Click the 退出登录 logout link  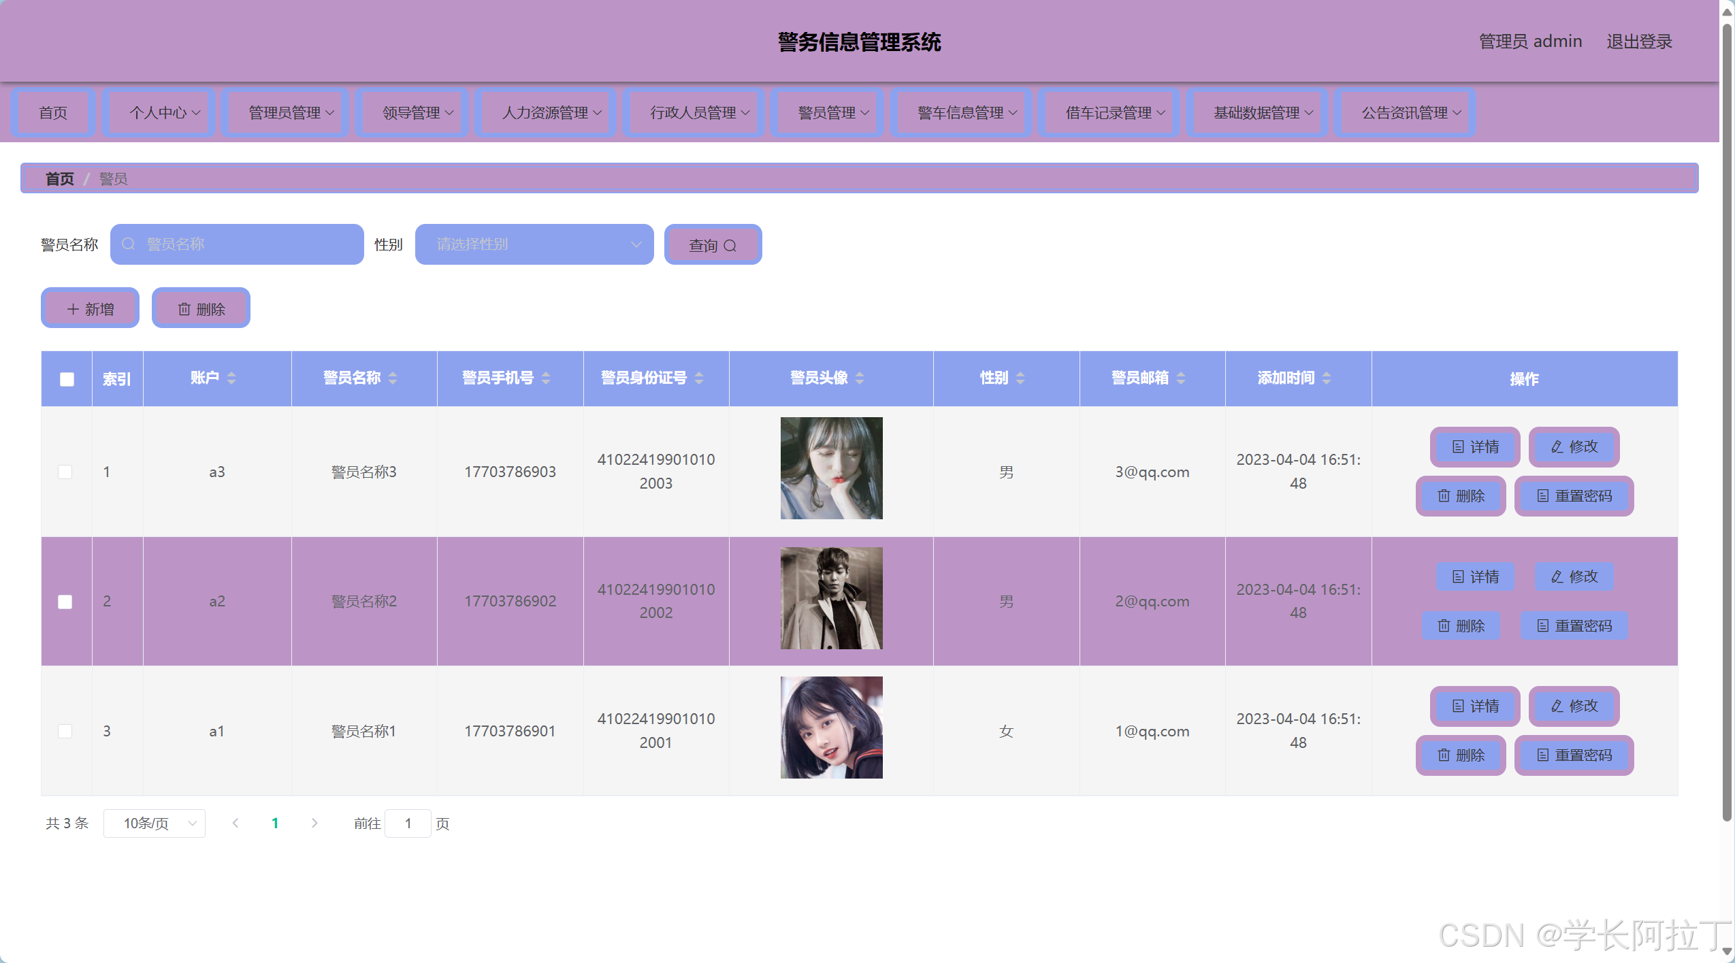1638,42
